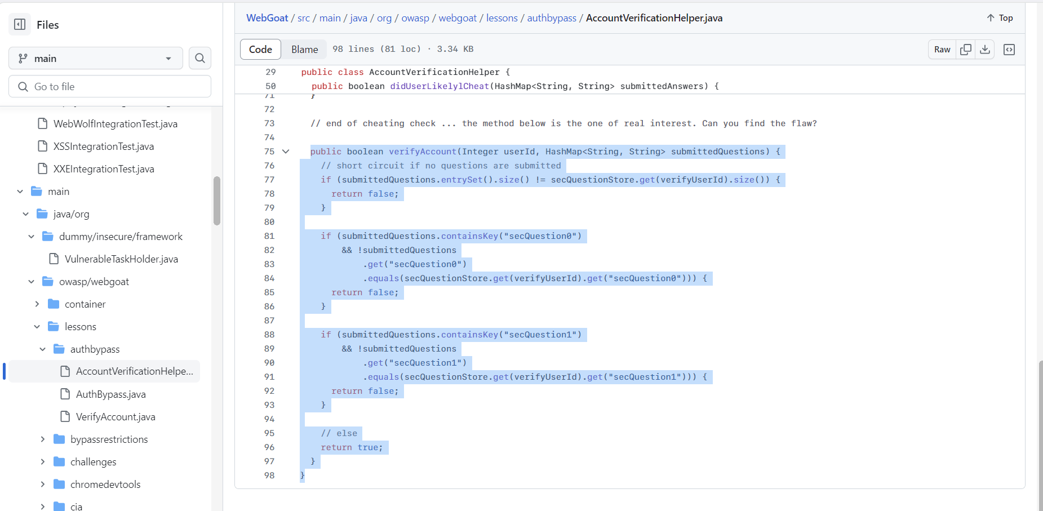
Task: Collapse the java/org folder chevron
Action: 25,214
